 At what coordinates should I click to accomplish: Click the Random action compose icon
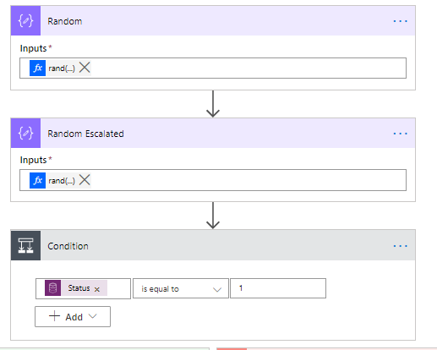[x=25, y=21]
